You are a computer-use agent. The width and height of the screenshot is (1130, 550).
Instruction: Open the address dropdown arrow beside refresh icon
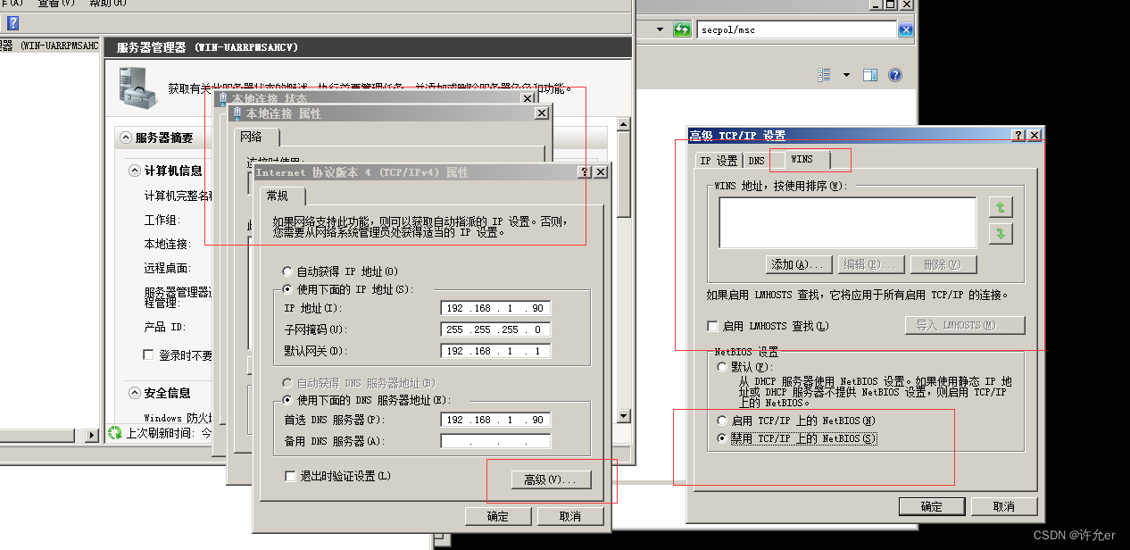click(x=661, y=29)
